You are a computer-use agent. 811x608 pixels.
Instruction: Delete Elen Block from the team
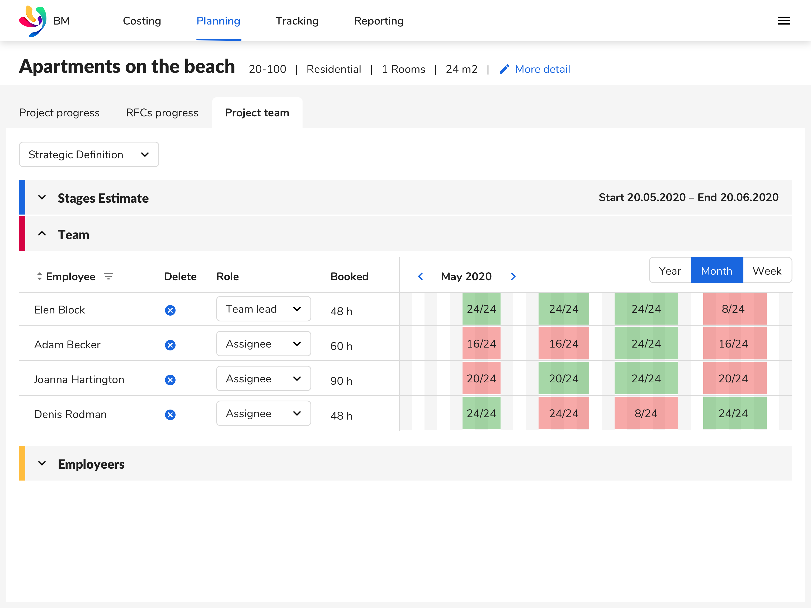pyautogui.click(x=170, y=310)
